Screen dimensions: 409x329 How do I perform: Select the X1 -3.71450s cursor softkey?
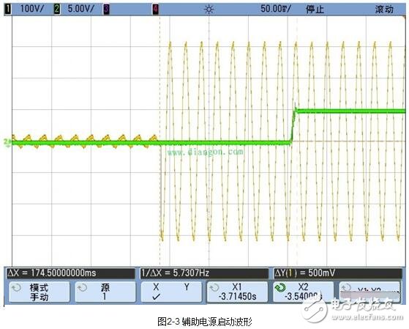(237, 292)
